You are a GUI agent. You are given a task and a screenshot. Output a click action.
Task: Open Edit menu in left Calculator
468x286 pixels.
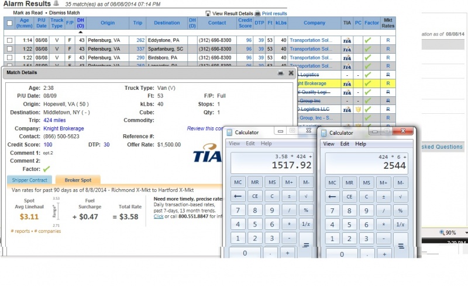[250, 144]
